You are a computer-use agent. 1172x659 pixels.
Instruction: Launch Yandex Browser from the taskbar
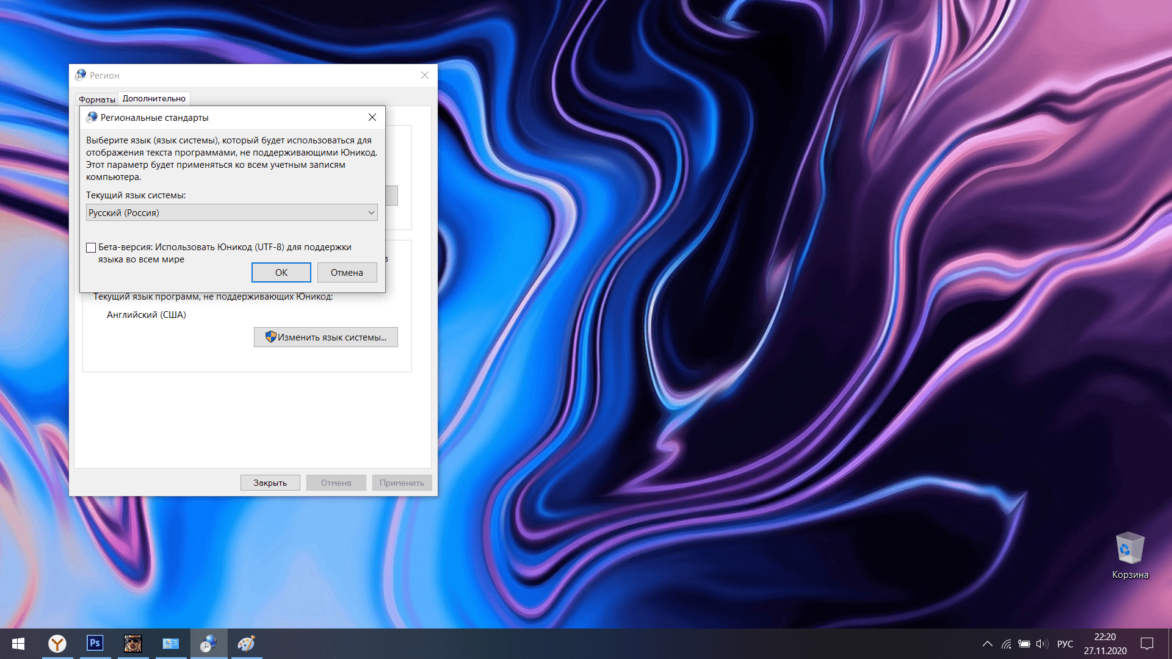tap(57, 644)
